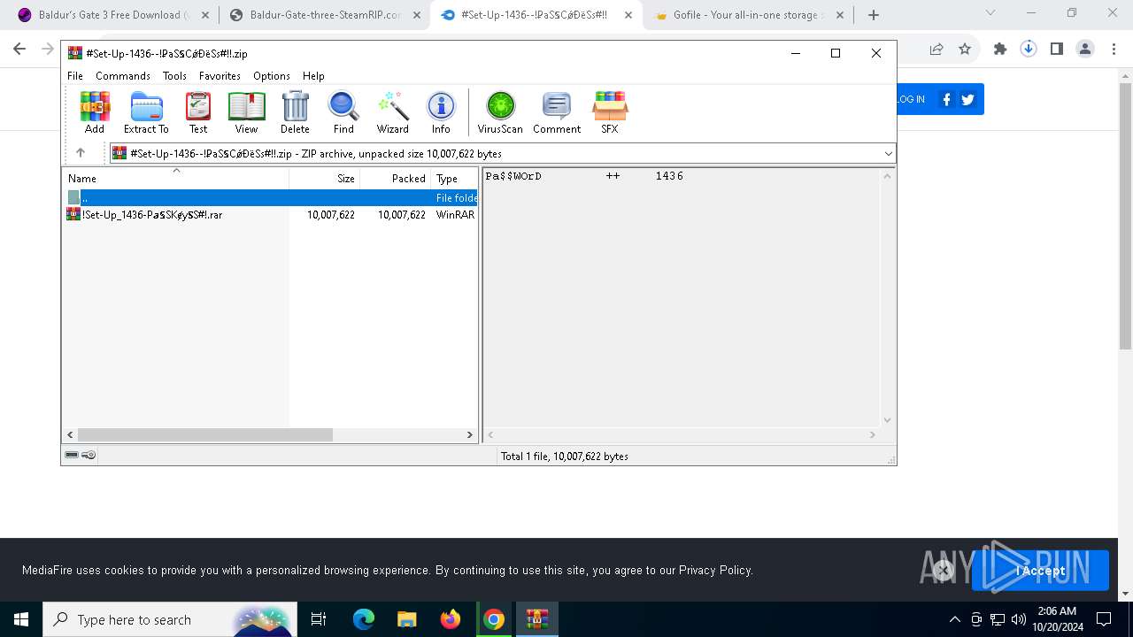Screen dimensions: 1133x637
Task: Open the Commands menu
Action: [x=123, y=76]
